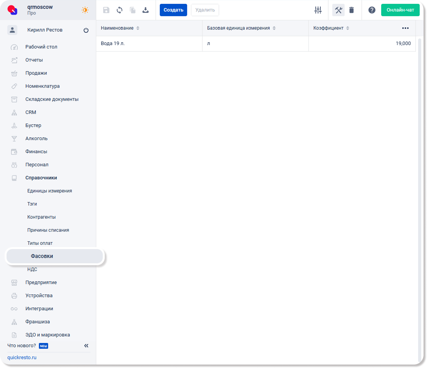Select the Вода 19 л. table row
This screenshot has width=427, height=368.
point(149,43)
